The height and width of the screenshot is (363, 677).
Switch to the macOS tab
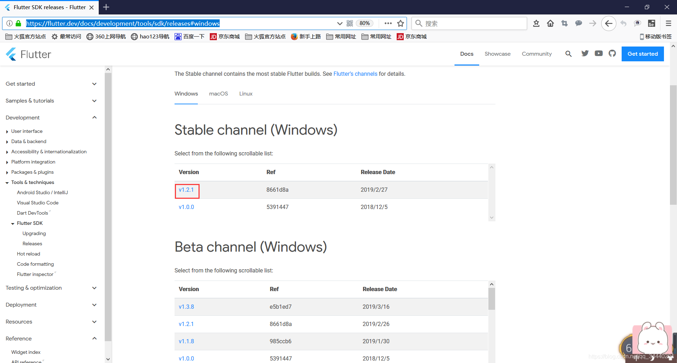click(x=219, y=94)
